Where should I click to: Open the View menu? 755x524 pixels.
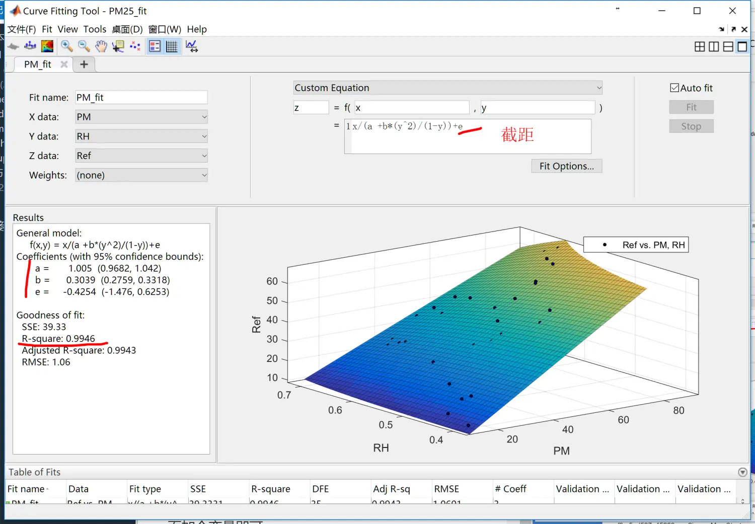(67, 29)
